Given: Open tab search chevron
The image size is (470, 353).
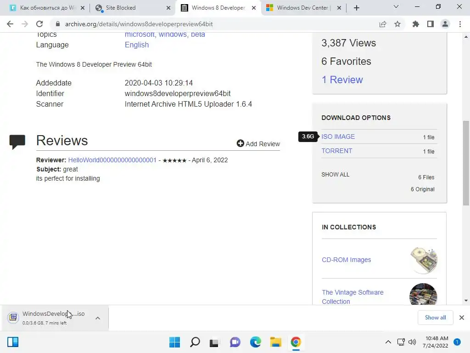Looking at the screenshot, I should [x=396, y=6].
